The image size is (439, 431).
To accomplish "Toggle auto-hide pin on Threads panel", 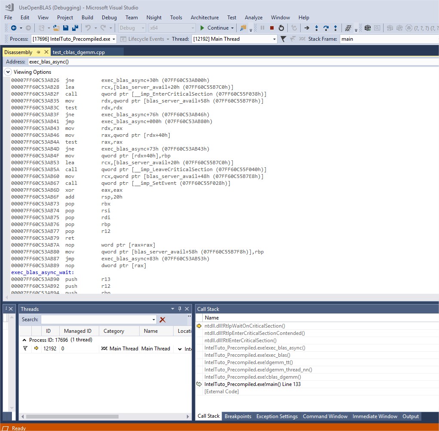I will 180,309.
